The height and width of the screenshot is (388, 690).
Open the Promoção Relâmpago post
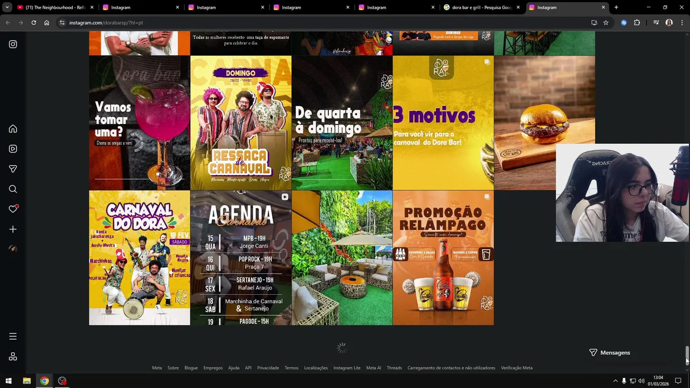[443, 258]
